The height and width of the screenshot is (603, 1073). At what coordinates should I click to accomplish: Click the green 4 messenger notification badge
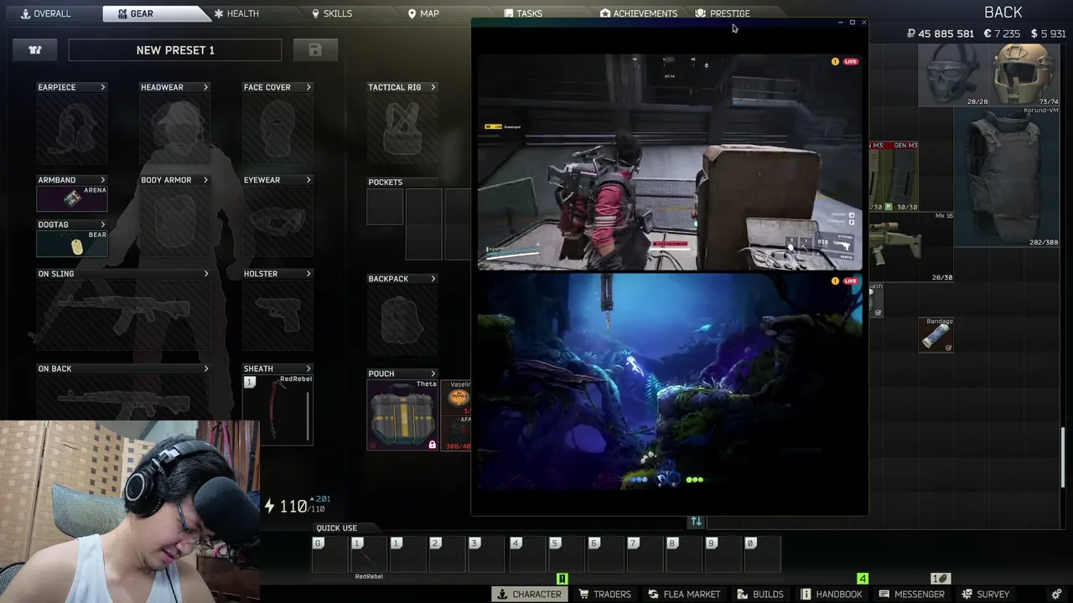coord(863,579)
